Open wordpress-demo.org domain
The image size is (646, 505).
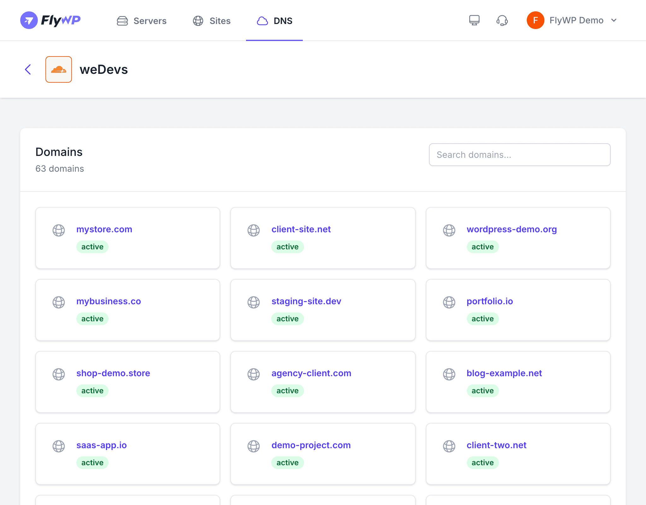[512, 229]
